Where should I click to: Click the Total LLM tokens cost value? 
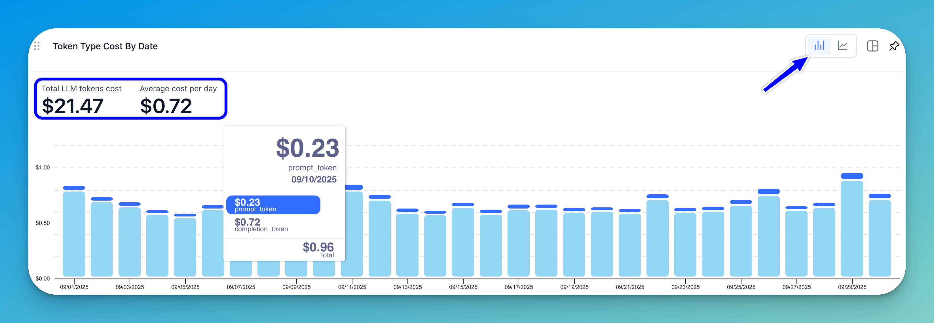(x=73, y=106)
